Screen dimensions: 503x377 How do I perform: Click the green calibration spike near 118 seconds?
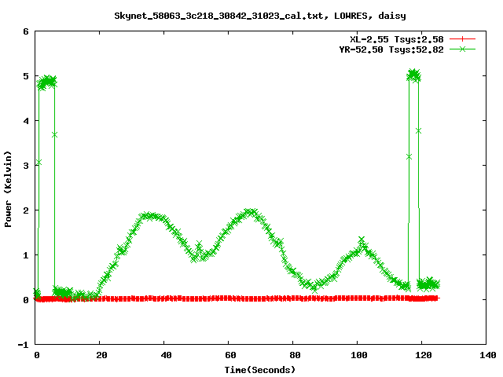[413, 75]
